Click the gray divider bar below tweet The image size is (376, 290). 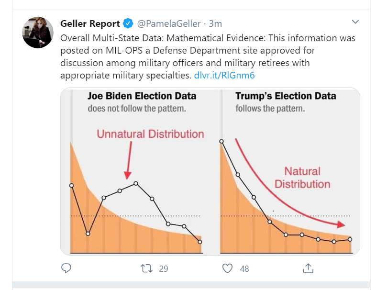tap(191, 284)
